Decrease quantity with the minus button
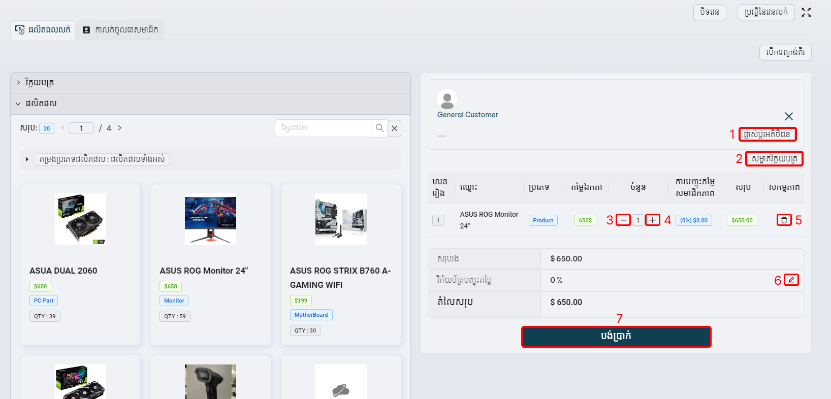This screenshot has width=831, height=399. coord(623,220)
